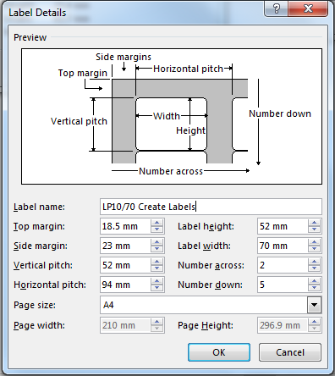The height and width of the screenshot is (376, 335).
Task: Click the label preview diagram
Action: coord(172,117)
